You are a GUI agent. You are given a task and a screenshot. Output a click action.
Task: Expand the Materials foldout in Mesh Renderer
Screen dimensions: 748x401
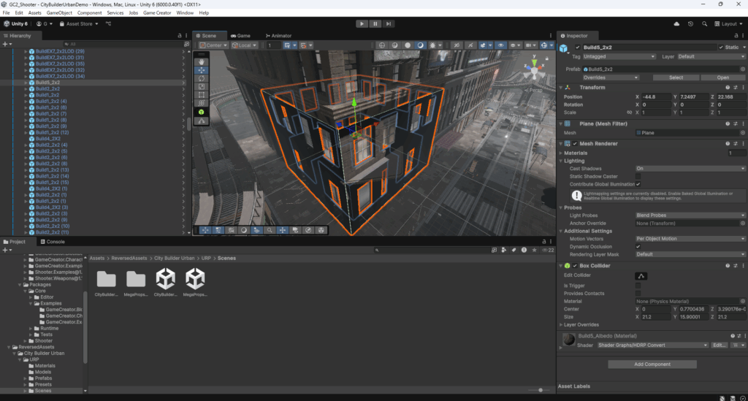click(561, 153)
